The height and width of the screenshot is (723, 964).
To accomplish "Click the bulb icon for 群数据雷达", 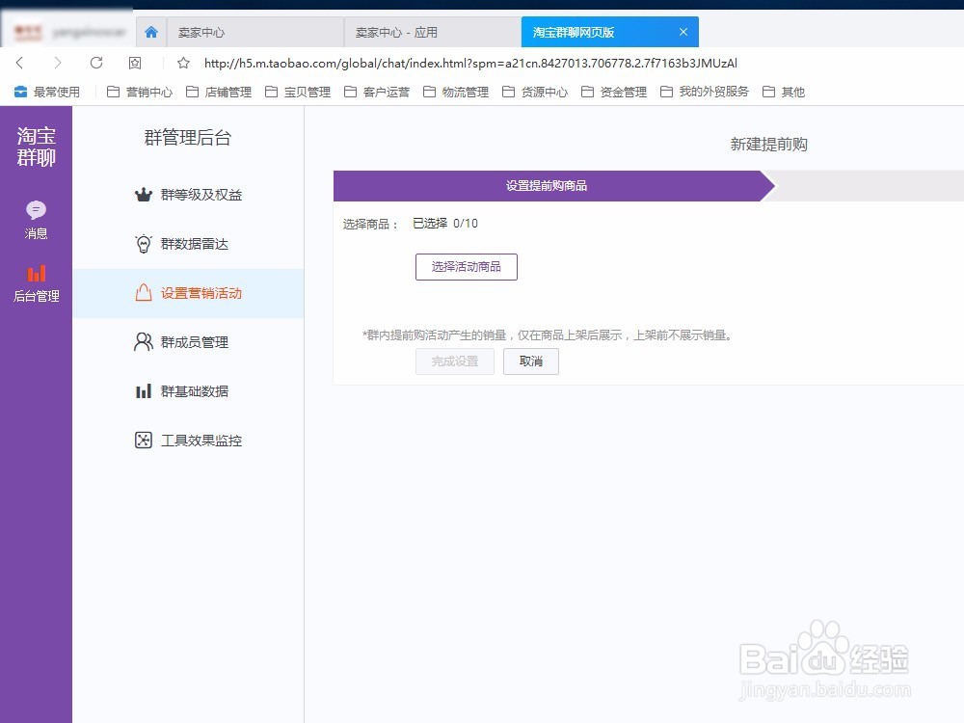I will 142,243.
